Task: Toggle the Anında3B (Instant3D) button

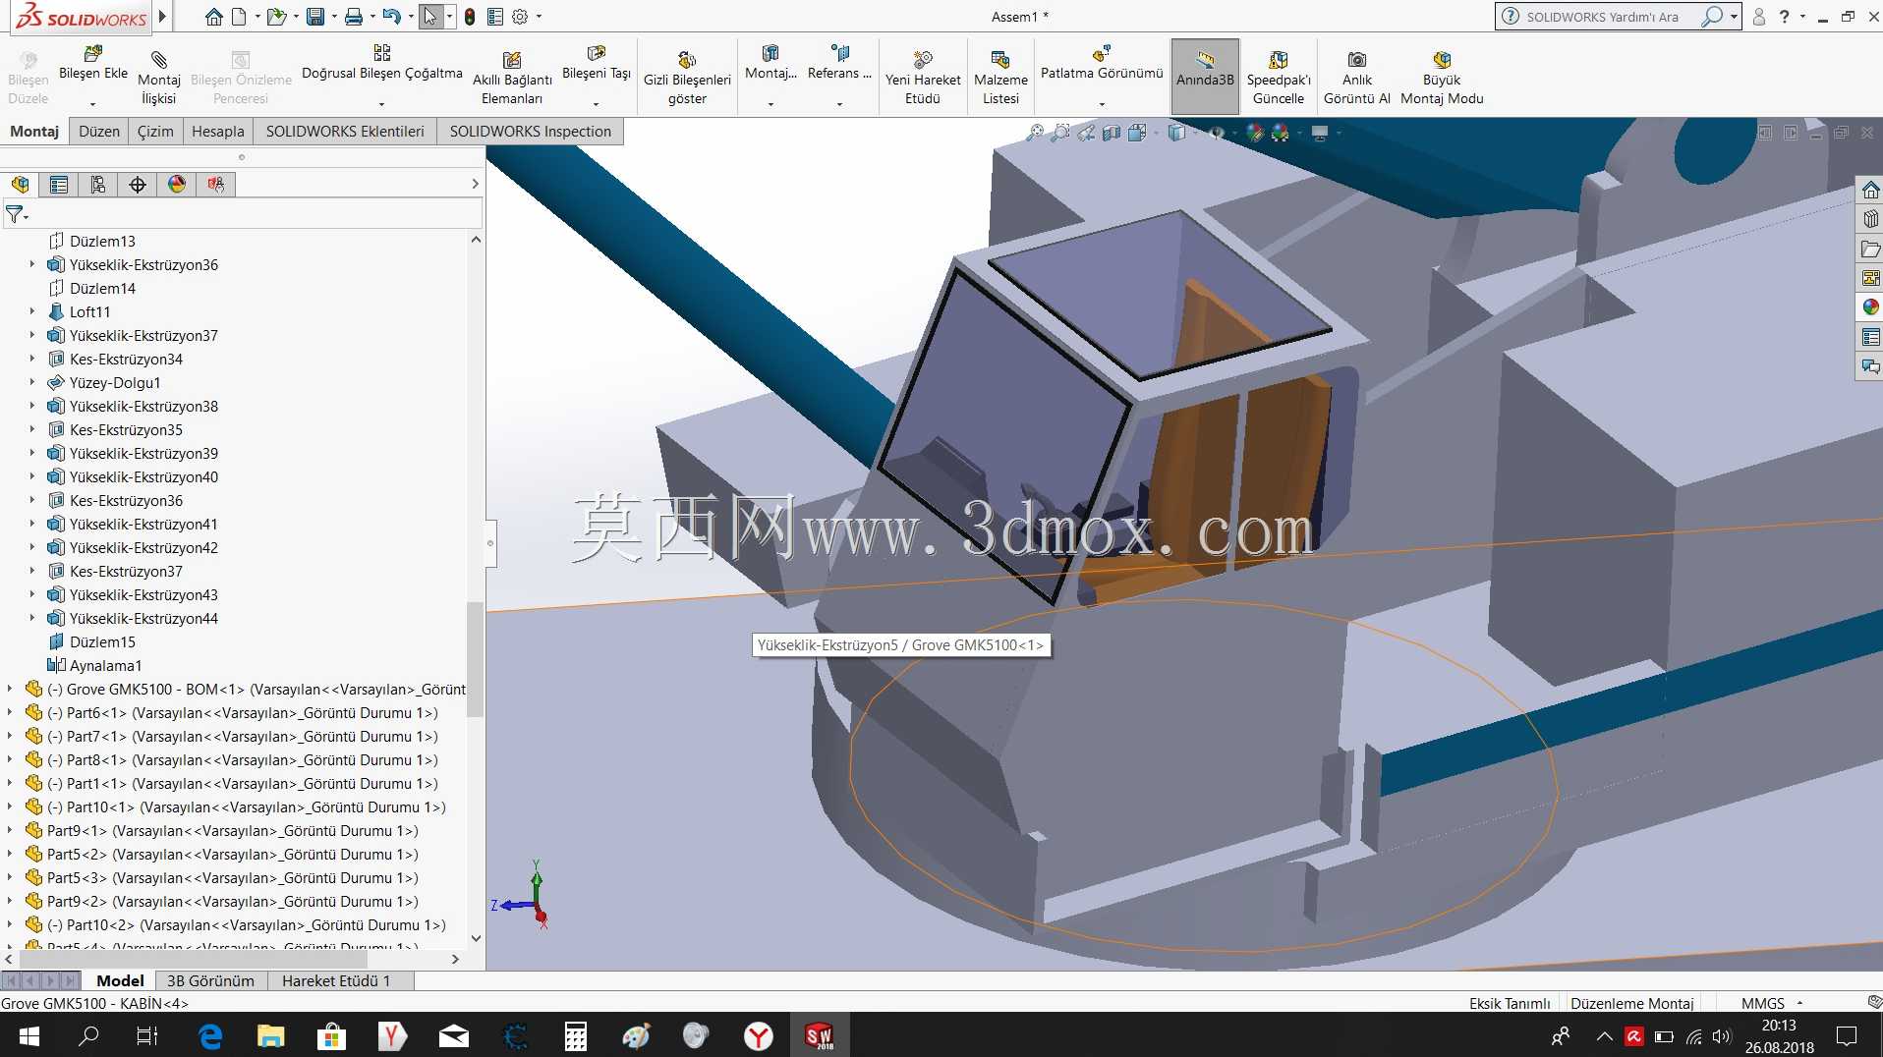Action: (1205, 77)
